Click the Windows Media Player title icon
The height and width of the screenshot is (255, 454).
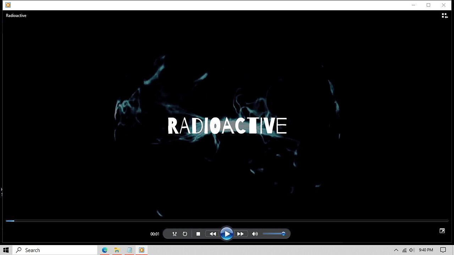coord(8,5)
